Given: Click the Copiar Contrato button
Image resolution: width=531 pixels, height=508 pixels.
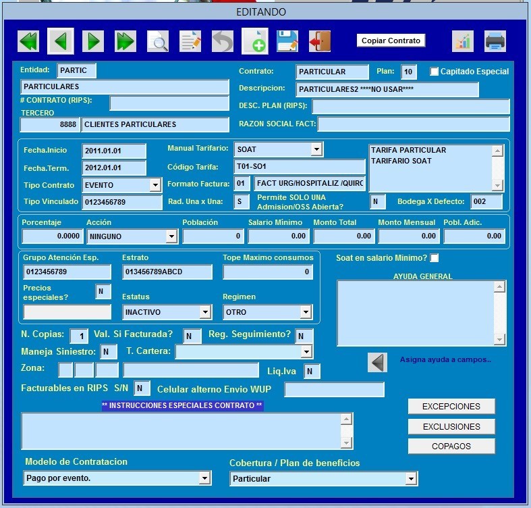Looking at the screenshot, I should tap(391, 41).
